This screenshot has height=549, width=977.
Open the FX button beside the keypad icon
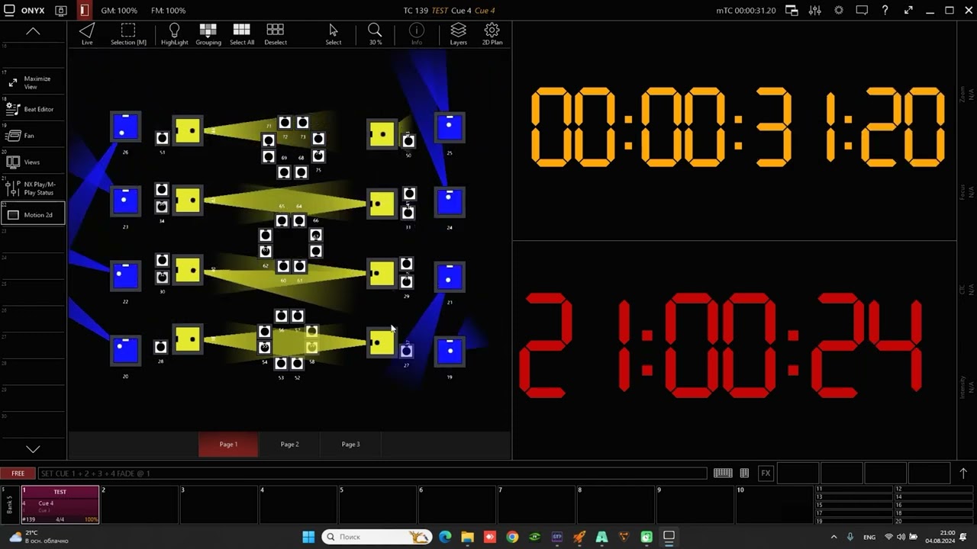(766, 474)
